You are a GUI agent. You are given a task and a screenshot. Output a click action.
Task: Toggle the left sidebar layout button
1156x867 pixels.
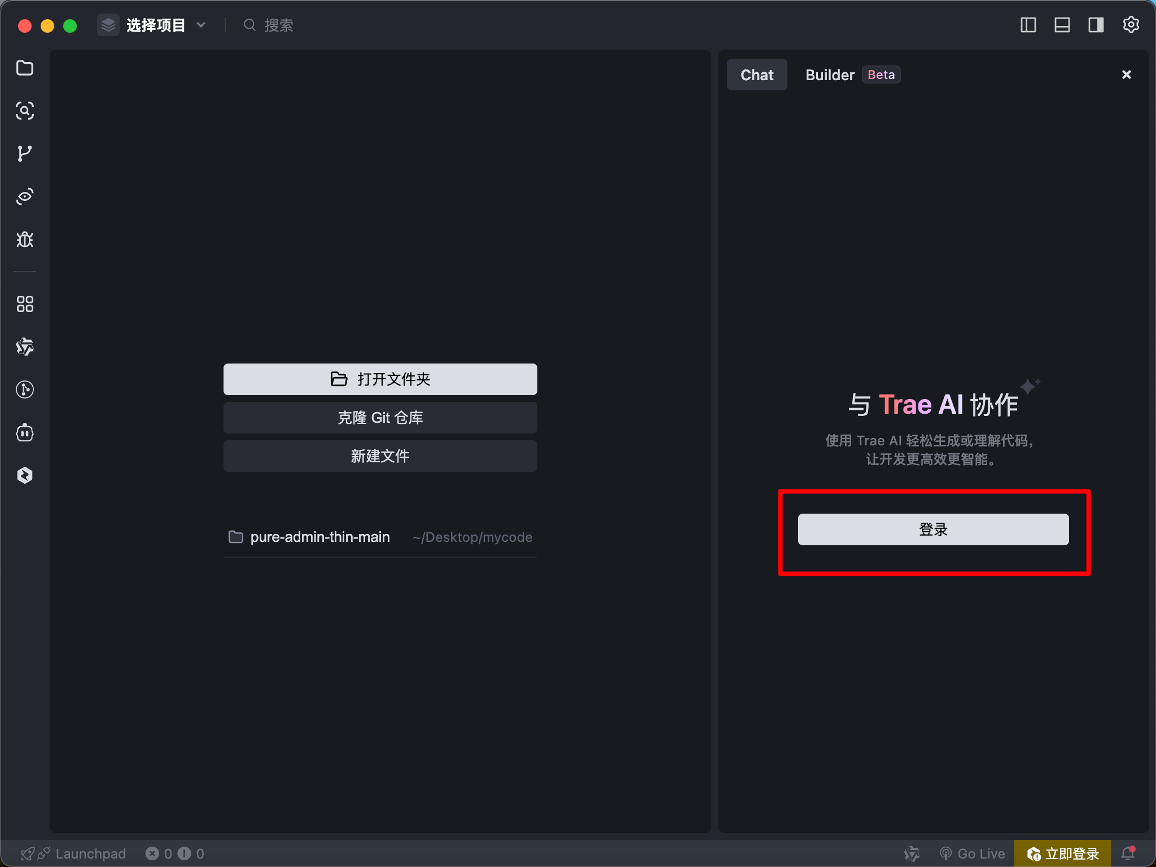[x=1028, y=25]
